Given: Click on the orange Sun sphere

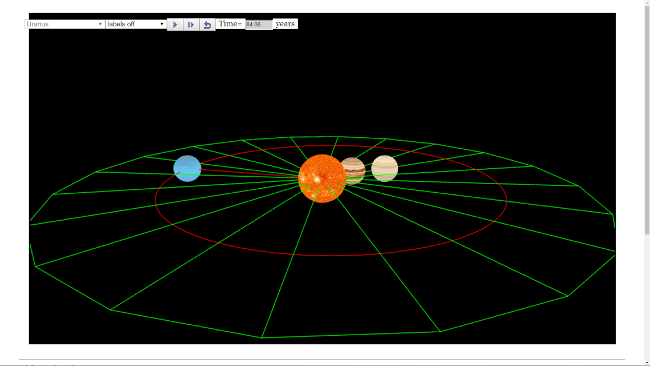Looking at the screenshot, I should coord(322,178).
